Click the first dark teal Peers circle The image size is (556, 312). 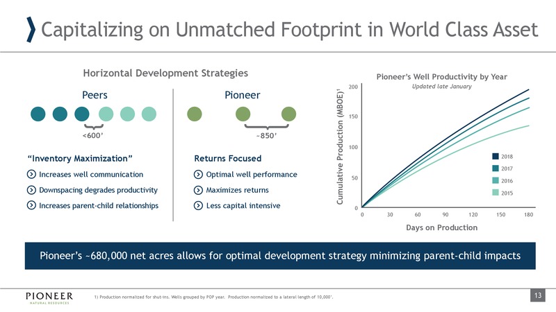tap(38, 114)
